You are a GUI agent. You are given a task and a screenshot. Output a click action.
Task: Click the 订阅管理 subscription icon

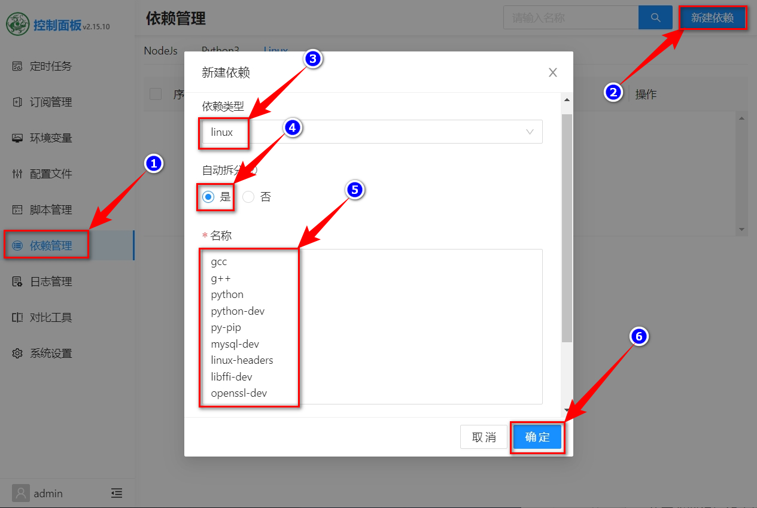pyautogui.click(x=17, y=102)
